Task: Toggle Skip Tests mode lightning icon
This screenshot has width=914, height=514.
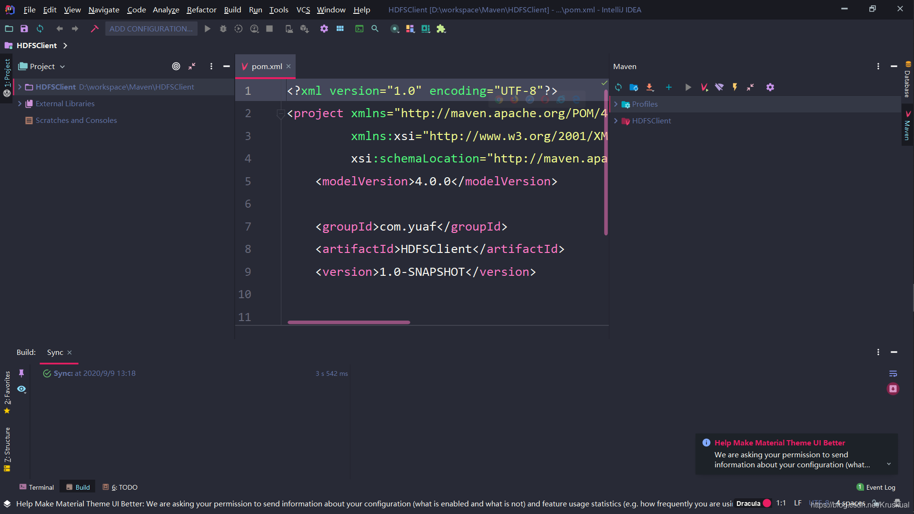Action: (735, 87)
